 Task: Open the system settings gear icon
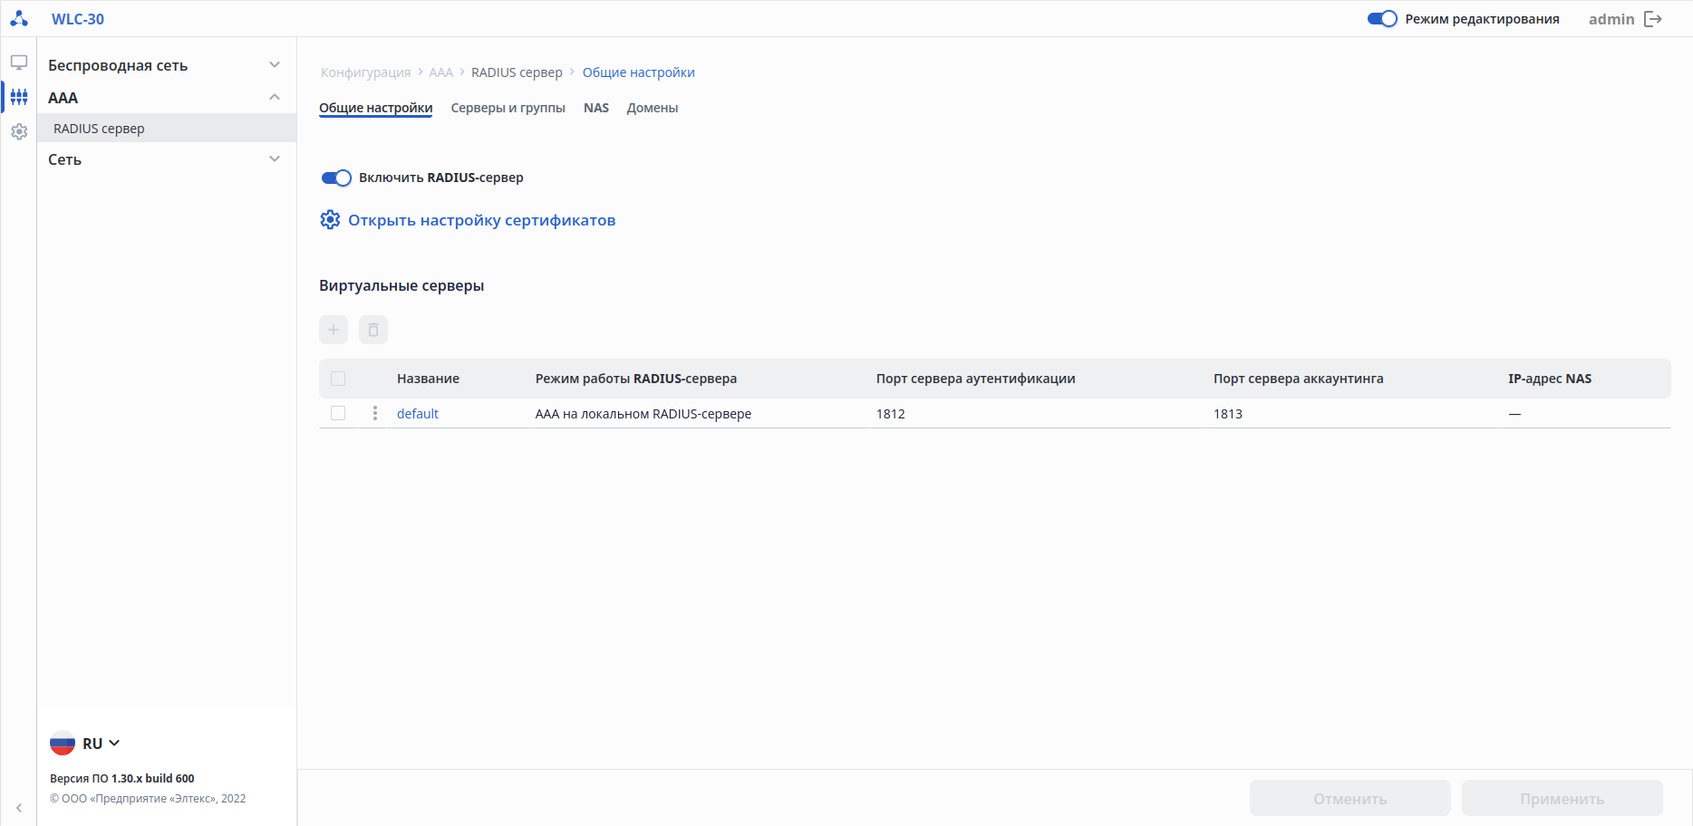(x=19, y=132)
